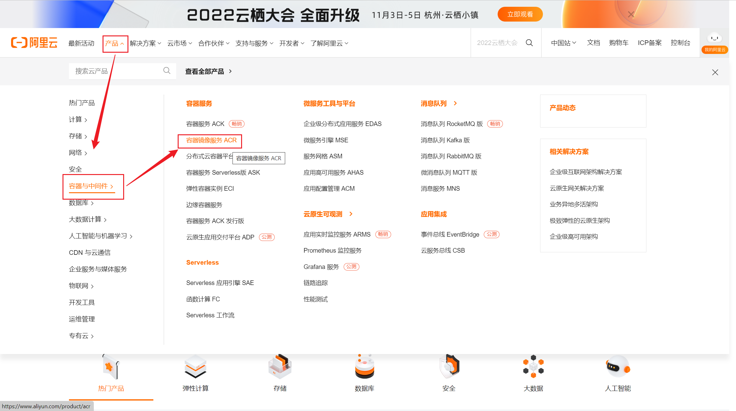Select the 弹性计算 category icon

click(x=195, y=367)
